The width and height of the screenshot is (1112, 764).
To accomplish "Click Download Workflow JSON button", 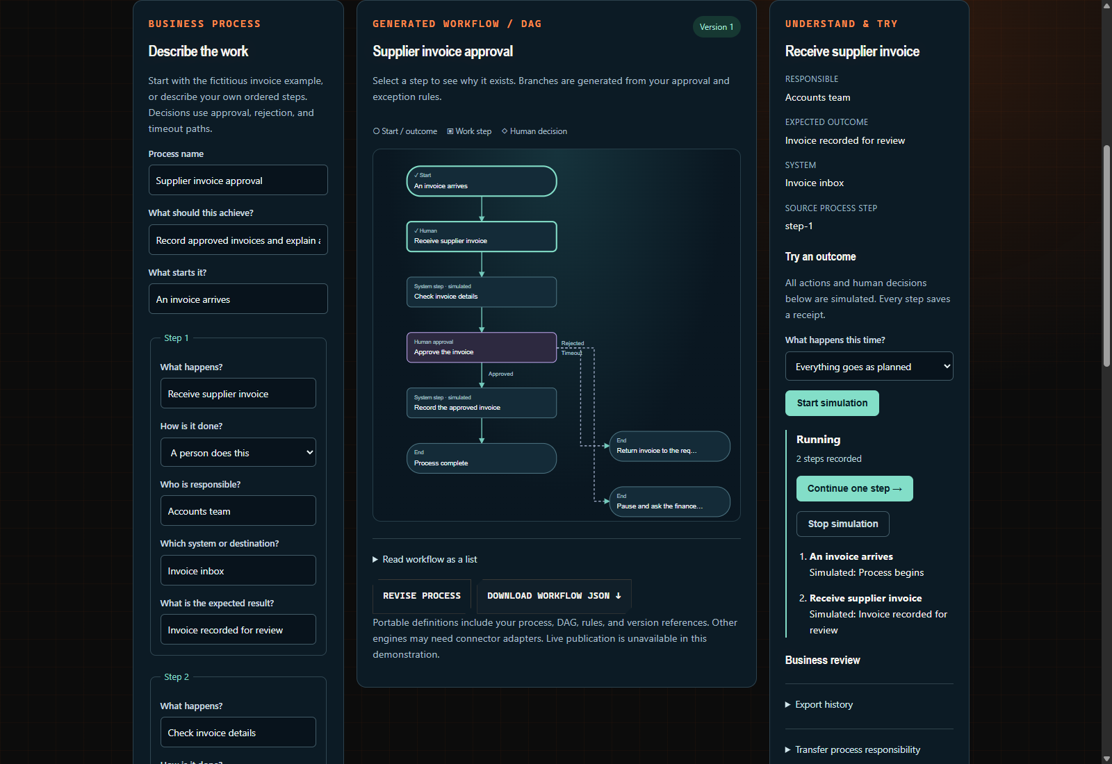I will click(555, 595).
